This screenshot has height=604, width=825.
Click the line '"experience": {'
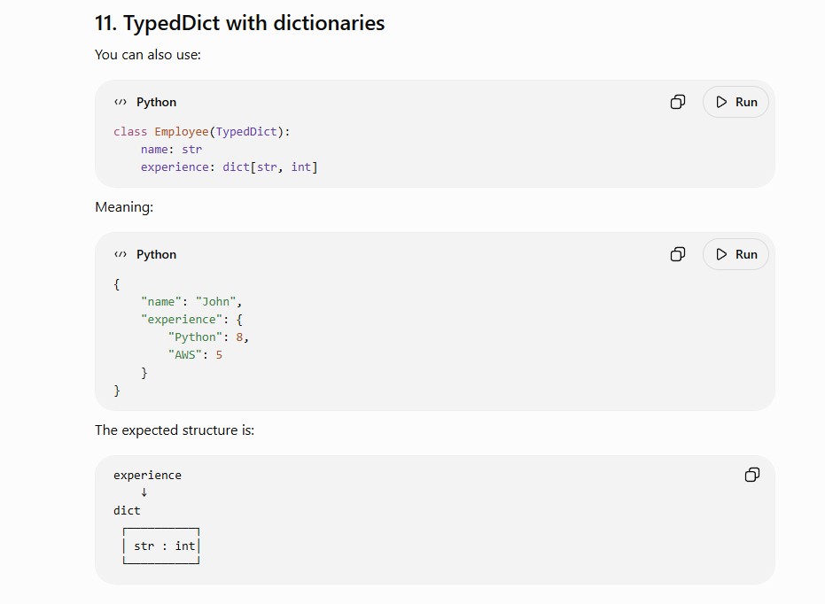click(191, 320)
